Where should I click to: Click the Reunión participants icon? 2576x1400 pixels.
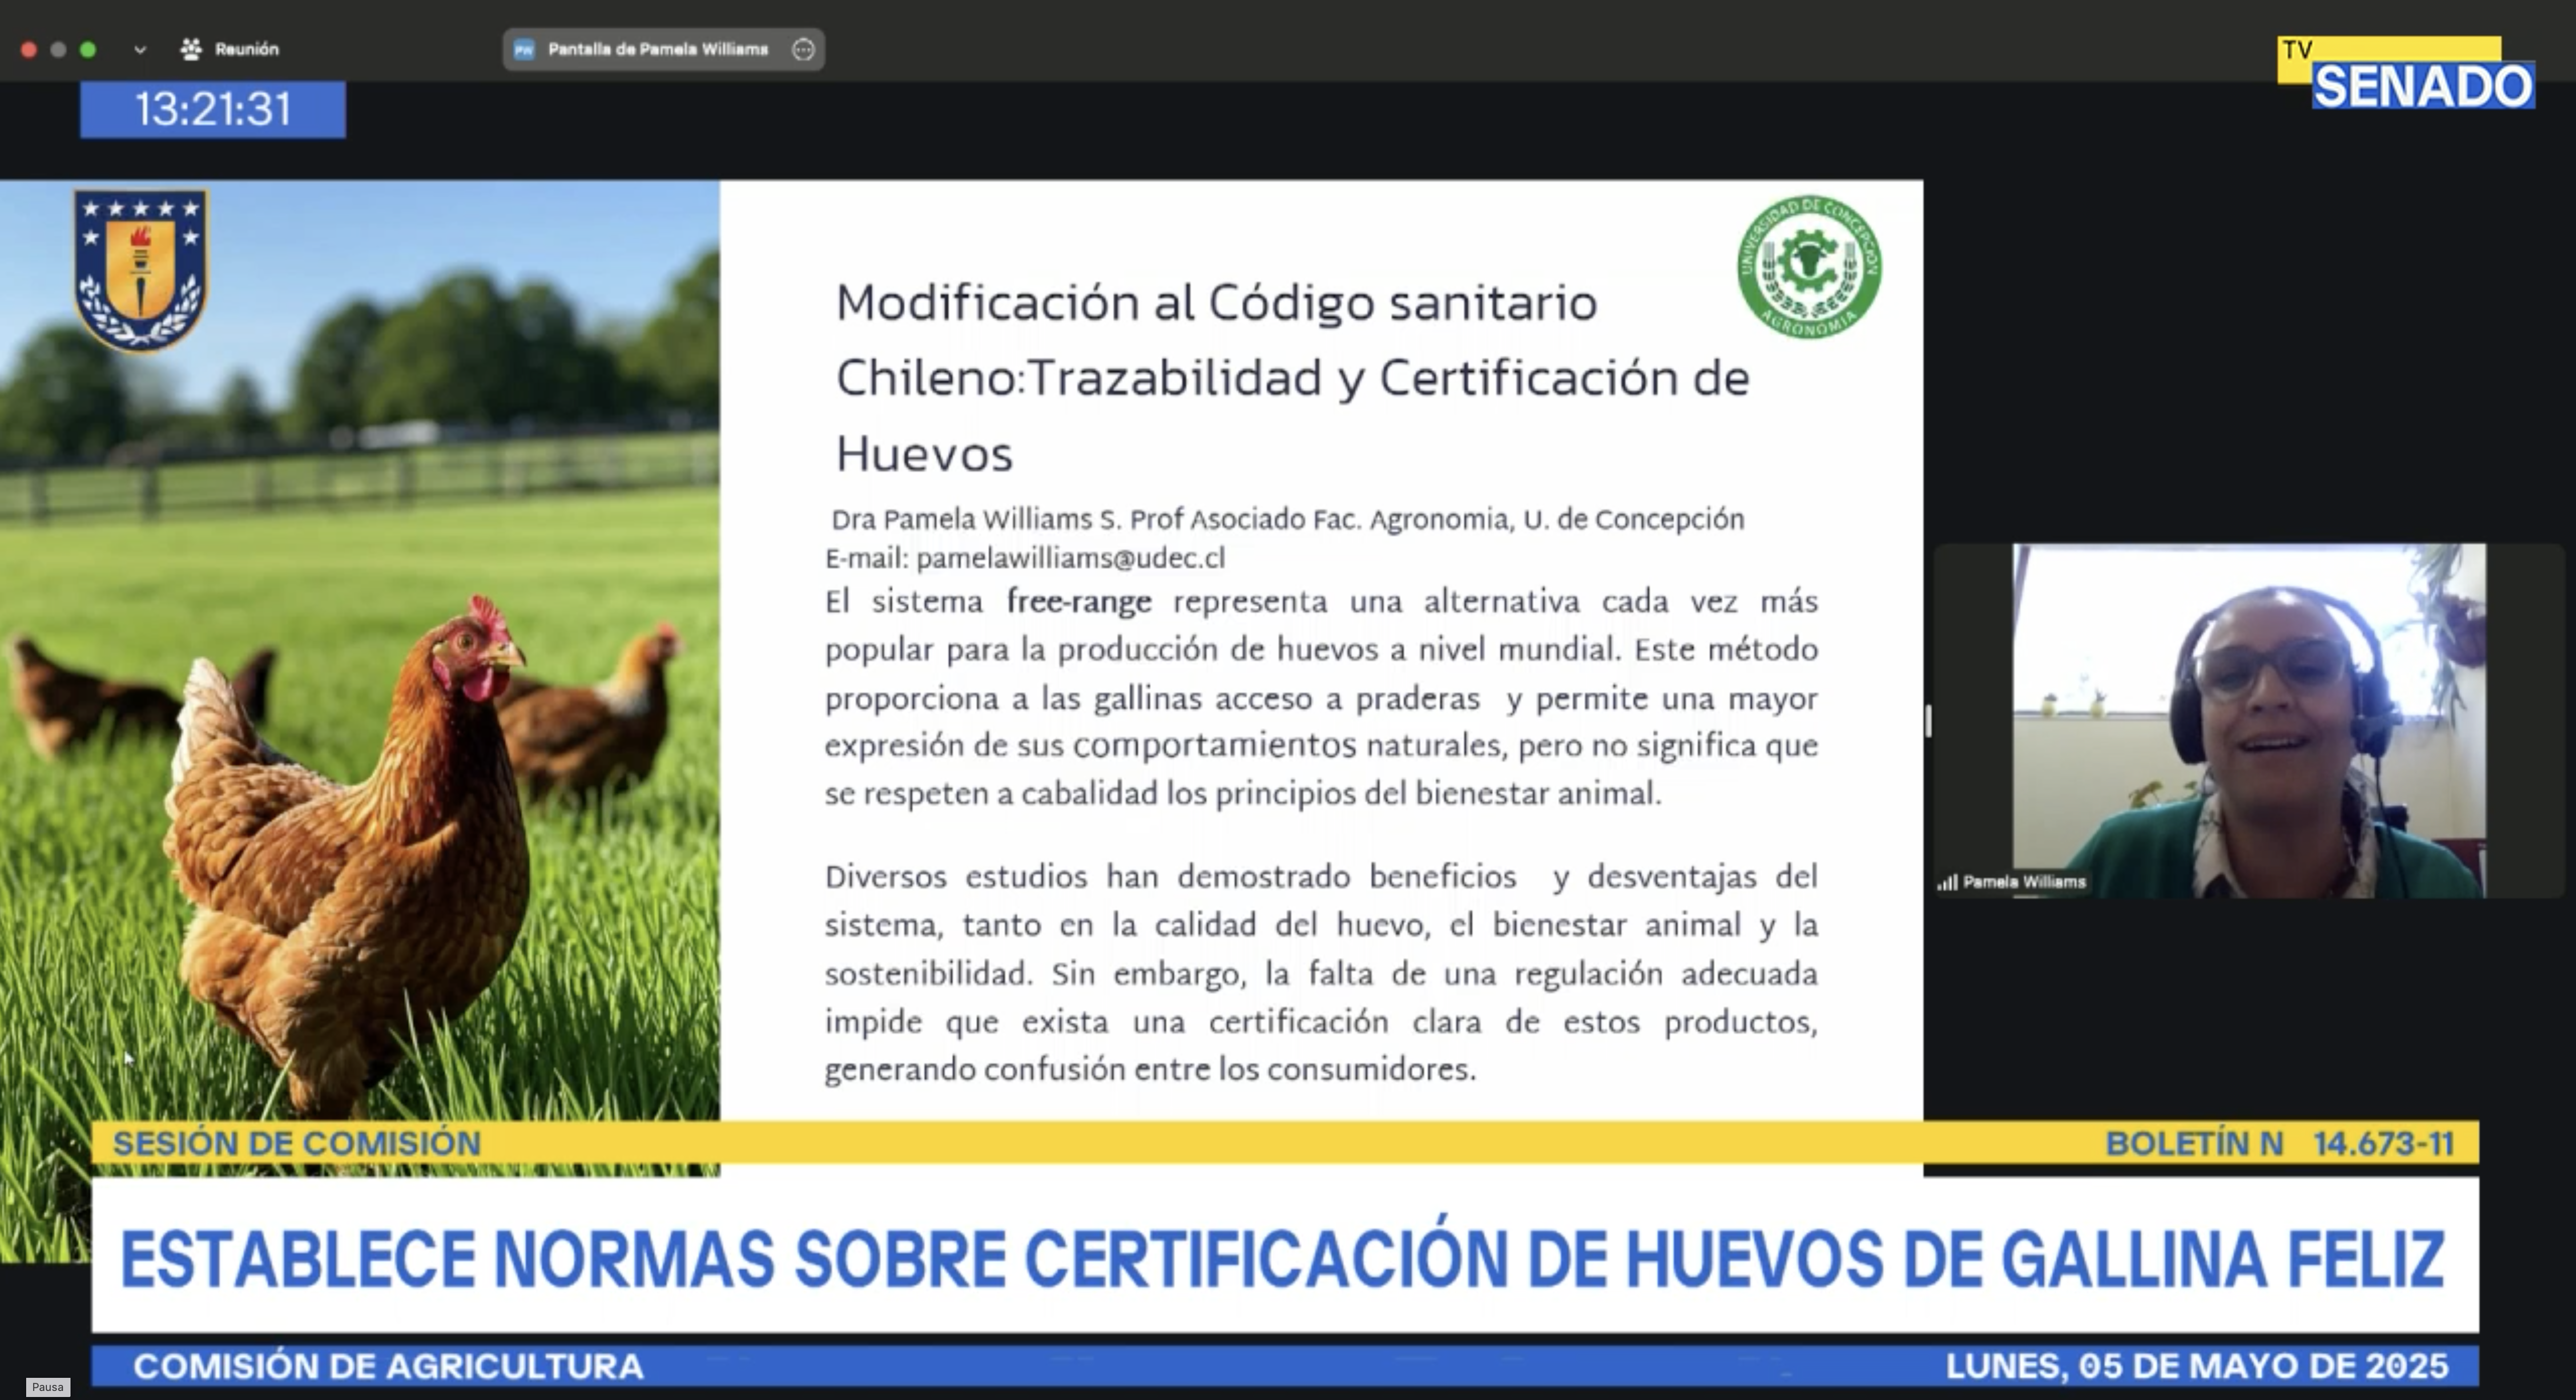pos(191,49)
